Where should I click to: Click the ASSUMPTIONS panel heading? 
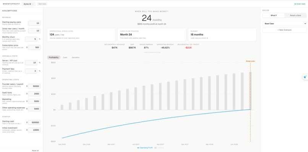tap(10, 11)
